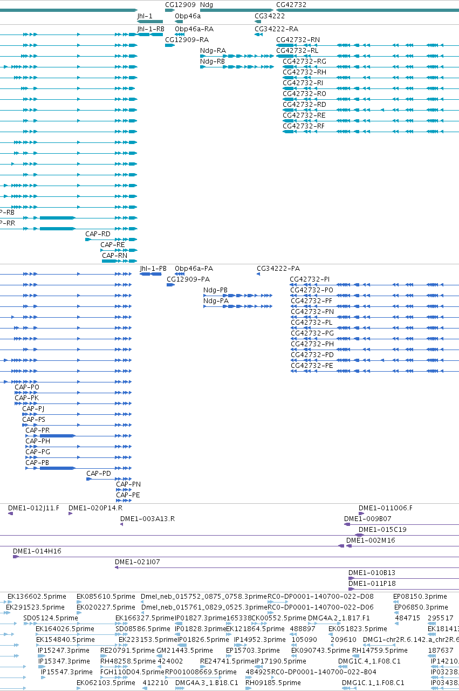
Task: Select clone label DME1-015C19
Action: point(382,529)
